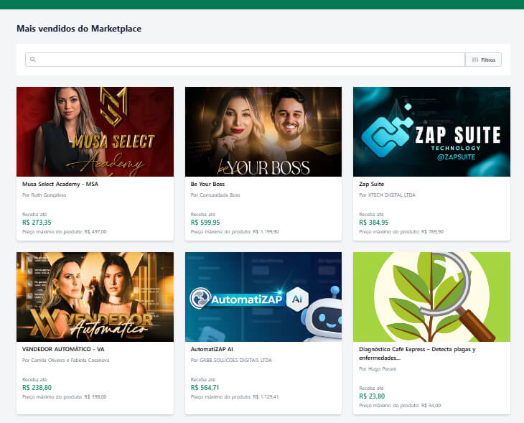
Task: Select title 'Be Your Boss'
Action: click(207, 184)
